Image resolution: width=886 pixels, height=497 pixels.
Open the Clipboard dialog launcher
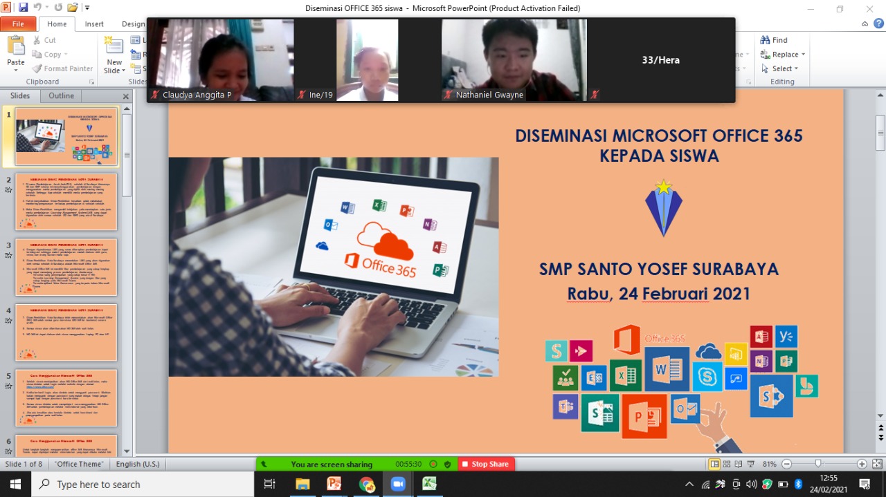tap(91, 82)
